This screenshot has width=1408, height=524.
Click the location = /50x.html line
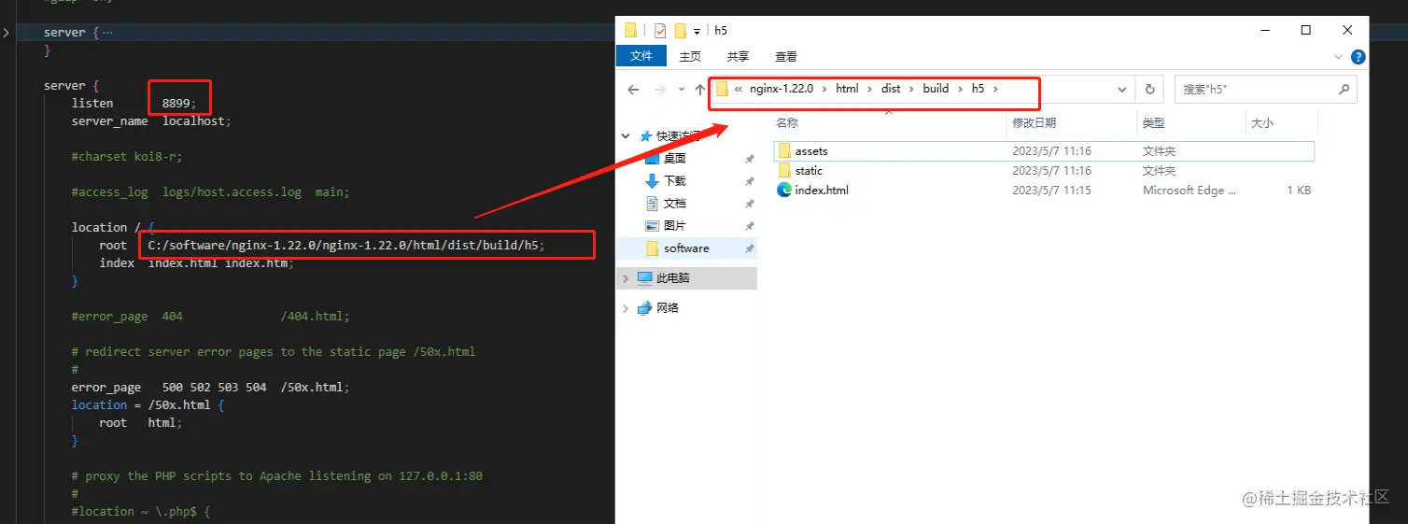[148, 405]
